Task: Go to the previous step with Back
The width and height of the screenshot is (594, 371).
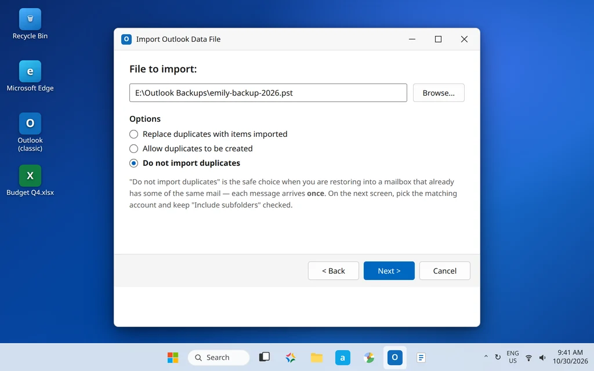Action: tap(334, 271)
